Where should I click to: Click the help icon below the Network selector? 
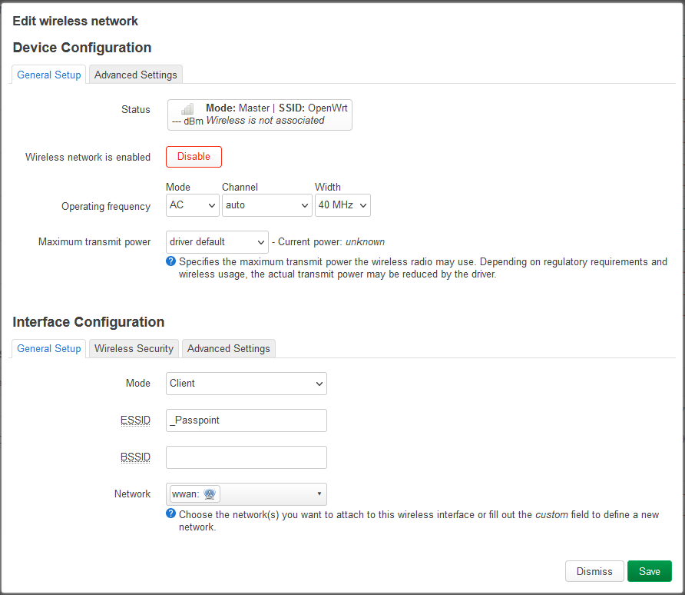170,513
